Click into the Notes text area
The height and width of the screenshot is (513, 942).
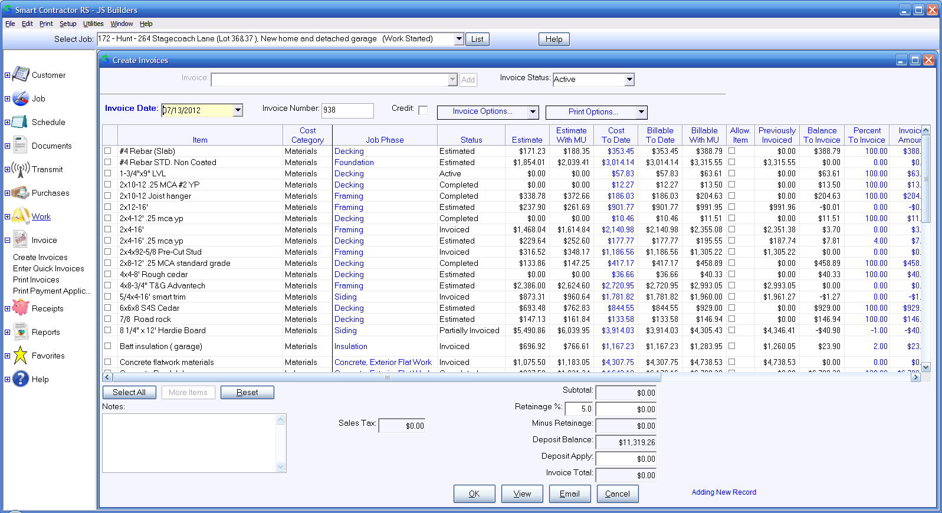coord(189,443)
